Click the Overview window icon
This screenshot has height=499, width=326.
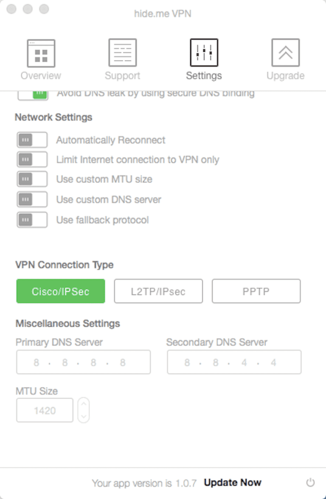pyautogui.click(x=41, y=52)
